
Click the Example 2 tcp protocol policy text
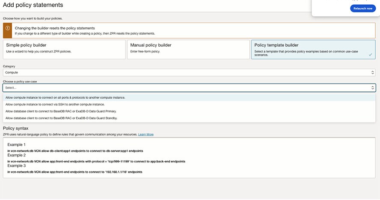tap(96, 162)
